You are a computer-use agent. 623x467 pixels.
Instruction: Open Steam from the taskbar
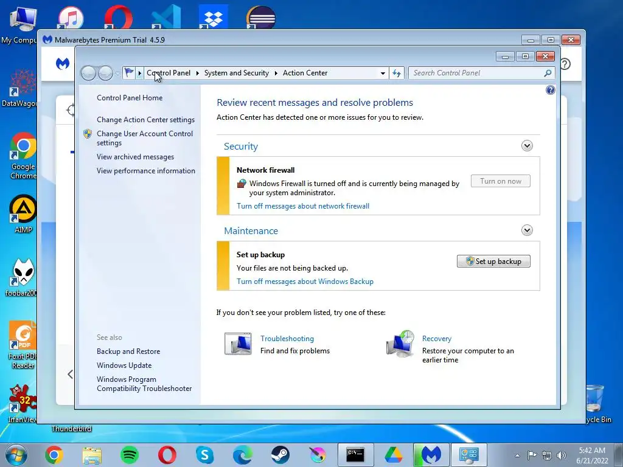(x=280, y=455)
